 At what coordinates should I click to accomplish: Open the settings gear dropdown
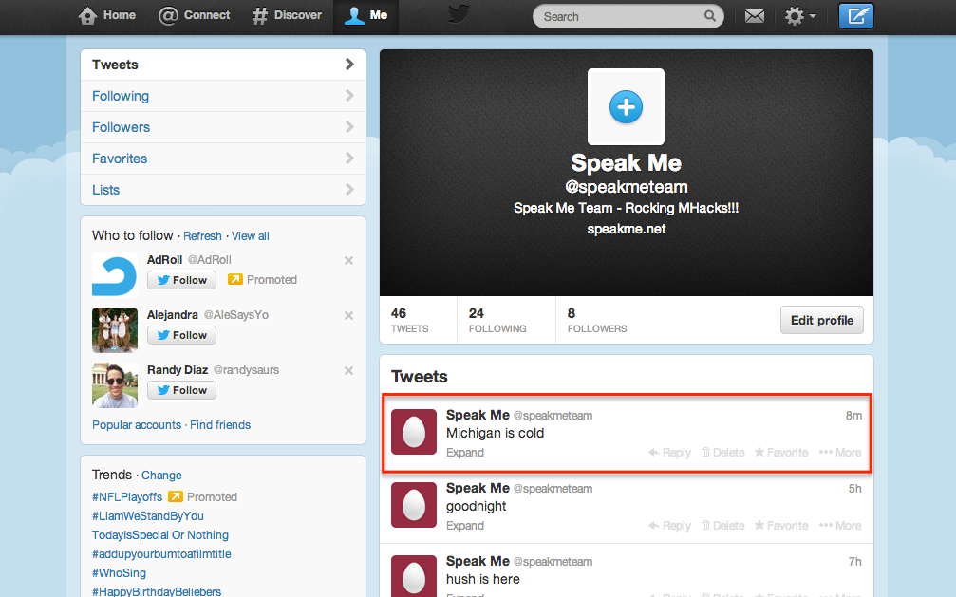800,16
